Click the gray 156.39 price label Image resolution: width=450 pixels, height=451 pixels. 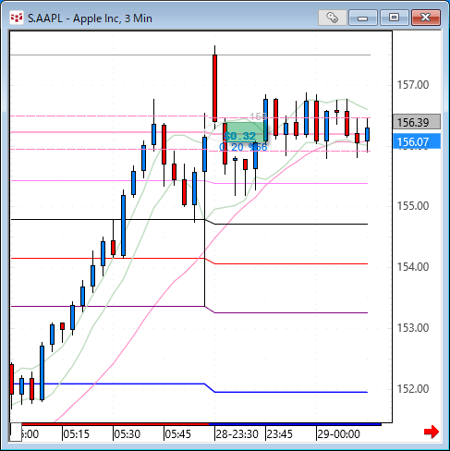click(x=417, y=122)
